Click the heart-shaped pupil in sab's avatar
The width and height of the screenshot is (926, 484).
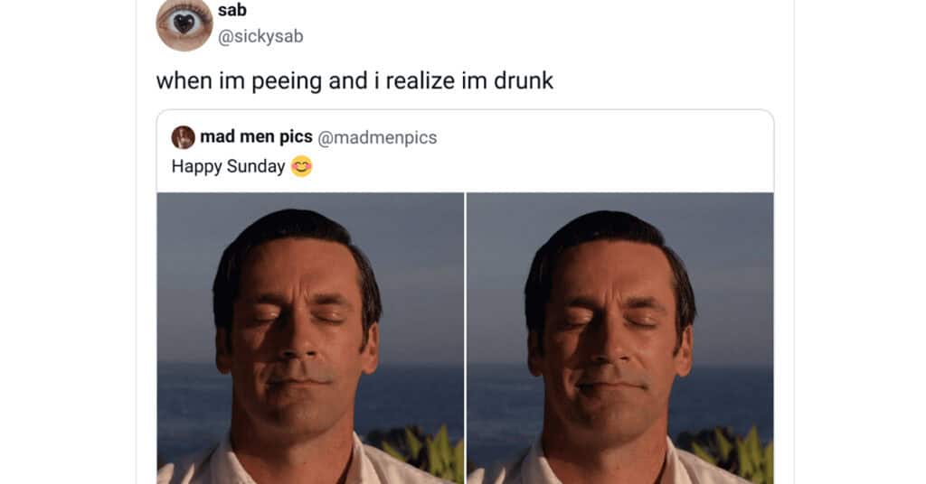point(184,23)
